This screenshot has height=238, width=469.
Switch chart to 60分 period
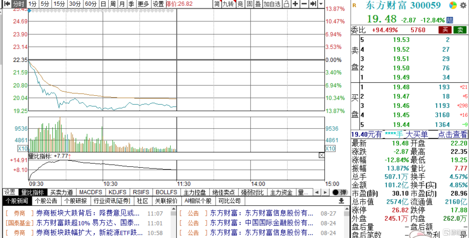[91, 4]
